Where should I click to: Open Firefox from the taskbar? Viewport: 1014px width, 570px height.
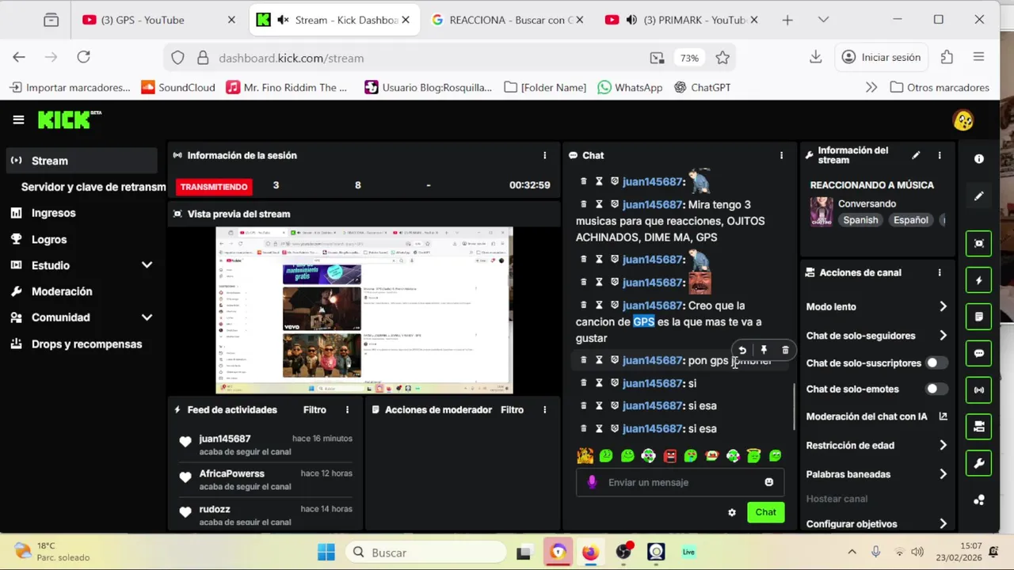pos(591,553)
